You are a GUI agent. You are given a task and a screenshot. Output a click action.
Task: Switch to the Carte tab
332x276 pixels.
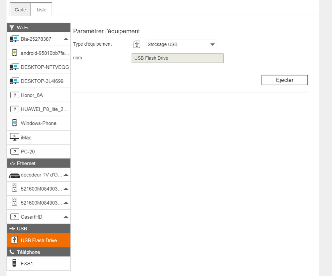[20, 10]
